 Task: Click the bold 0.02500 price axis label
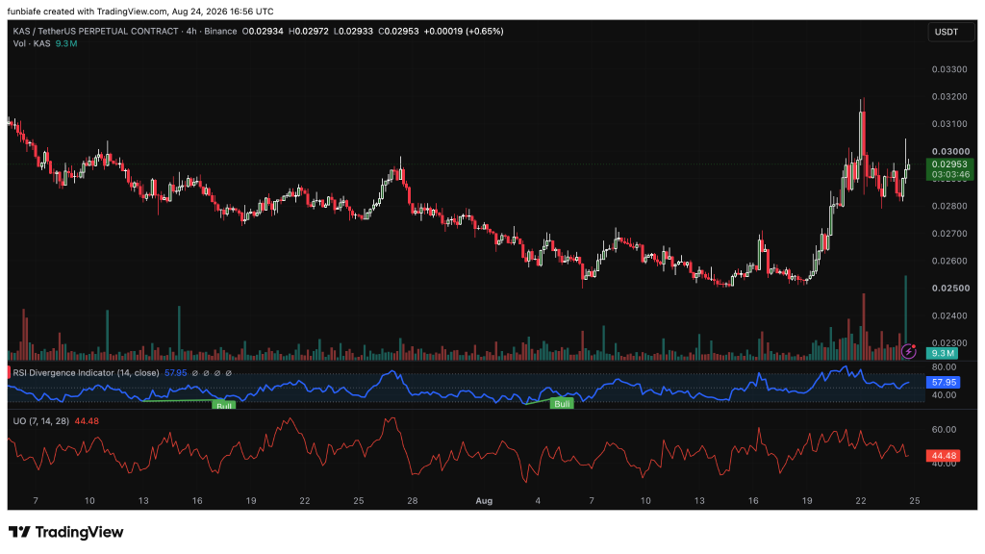click(x=950, y=289)
